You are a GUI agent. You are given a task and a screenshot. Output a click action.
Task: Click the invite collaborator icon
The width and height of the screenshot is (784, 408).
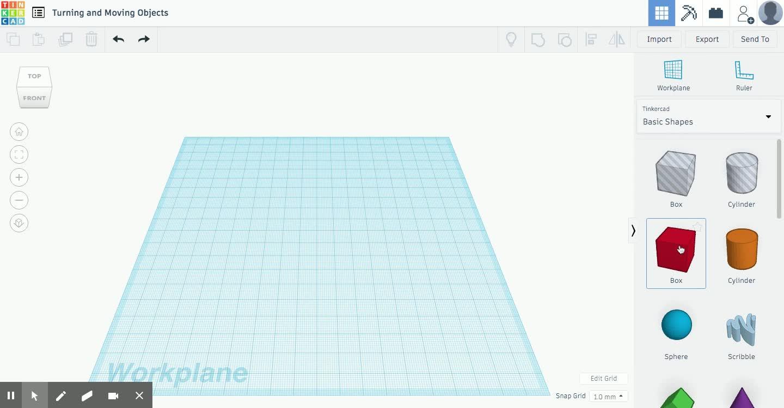click(x=744, y=14)
